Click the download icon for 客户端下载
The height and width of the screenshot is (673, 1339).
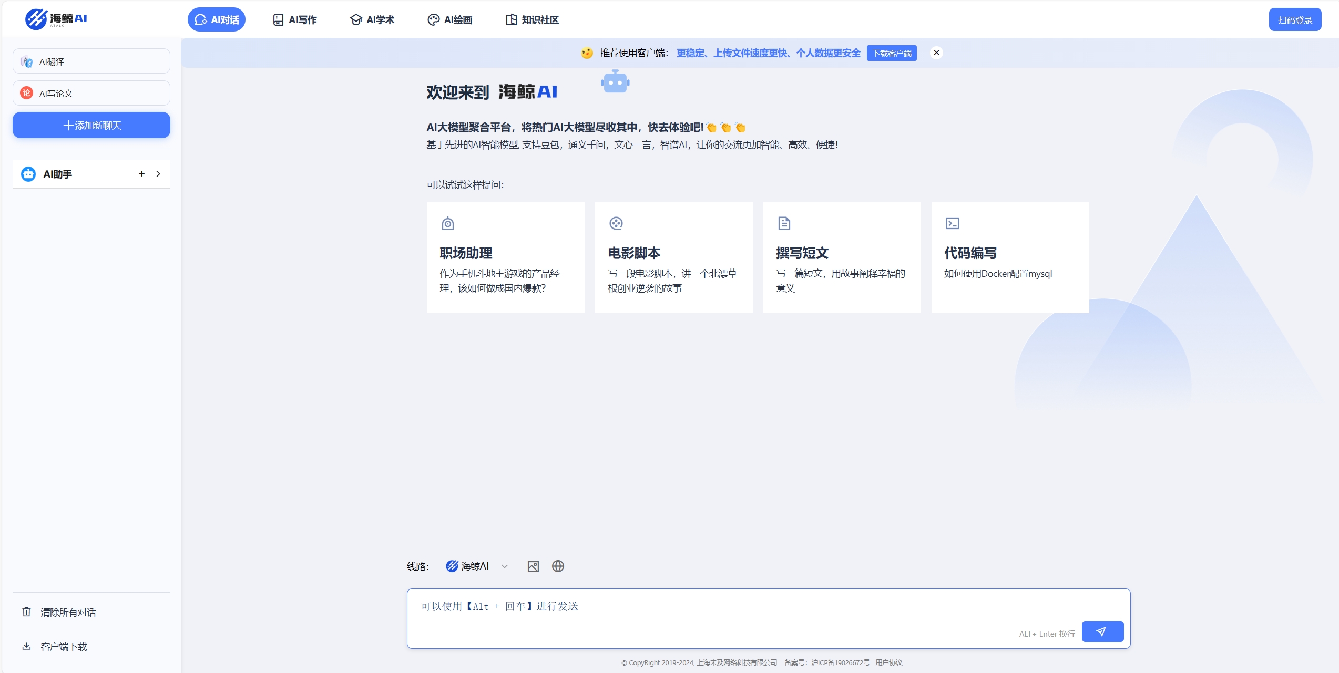pyautogui.click(x=26, y=646)
